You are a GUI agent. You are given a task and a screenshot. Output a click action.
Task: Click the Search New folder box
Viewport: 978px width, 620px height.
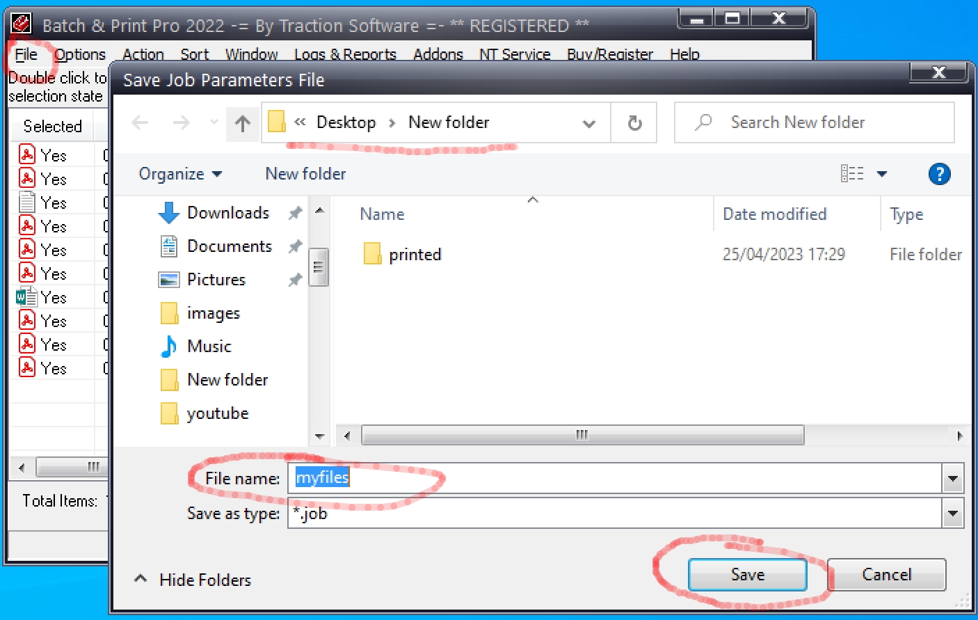click(815, 122)
